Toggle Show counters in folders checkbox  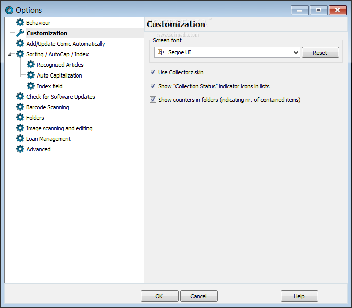coord(153,99)
